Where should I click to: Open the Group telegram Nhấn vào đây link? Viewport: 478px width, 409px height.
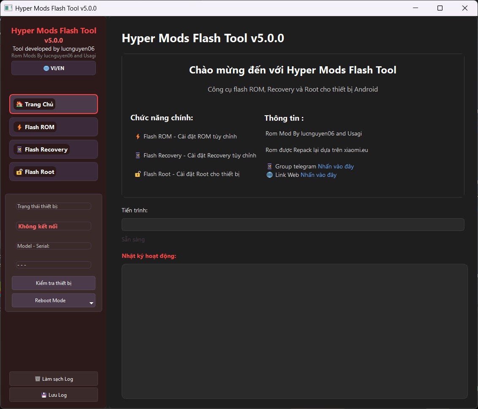pyautogui.click(x=336, y=166)
